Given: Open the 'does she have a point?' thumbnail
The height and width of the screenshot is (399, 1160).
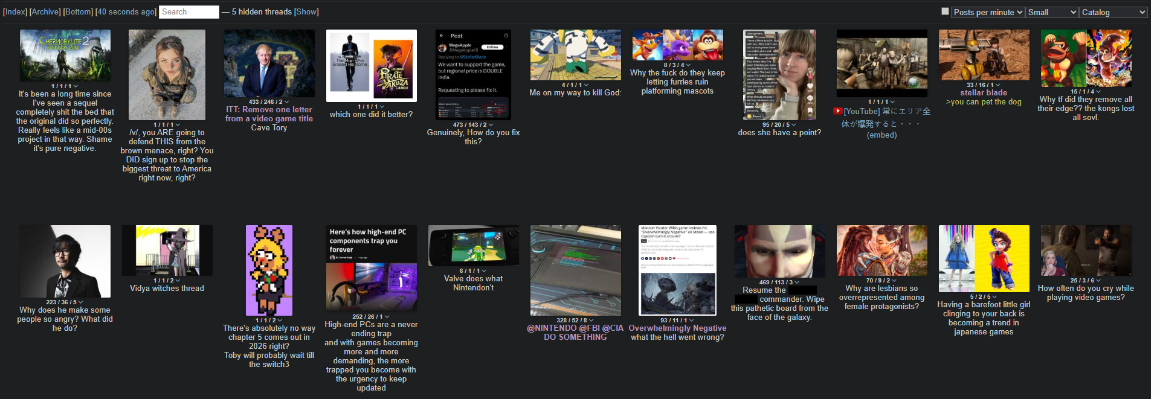Looking at the screenshot, I should 779,75.
